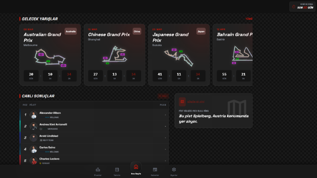The width and height of the screenshot is (317, 178).
Task: Click the Mercedes team label under Antonelli
Action: (52, 129)
